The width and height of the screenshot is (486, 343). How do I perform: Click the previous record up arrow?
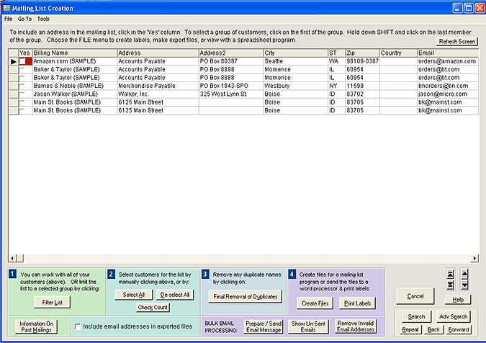click(464, 274)
